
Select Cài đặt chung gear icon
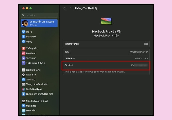[x=24, y=70]
